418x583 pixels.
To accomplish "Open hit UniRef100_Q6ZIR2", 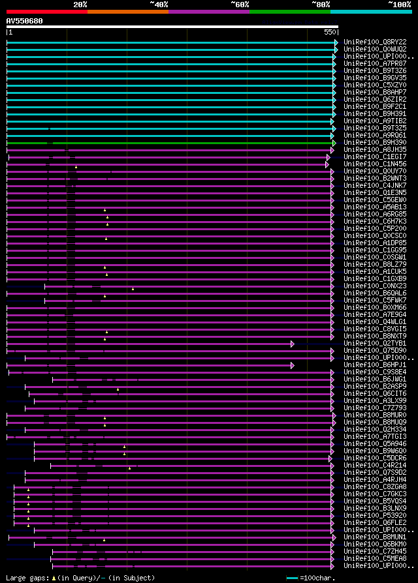I will point(375,100).
